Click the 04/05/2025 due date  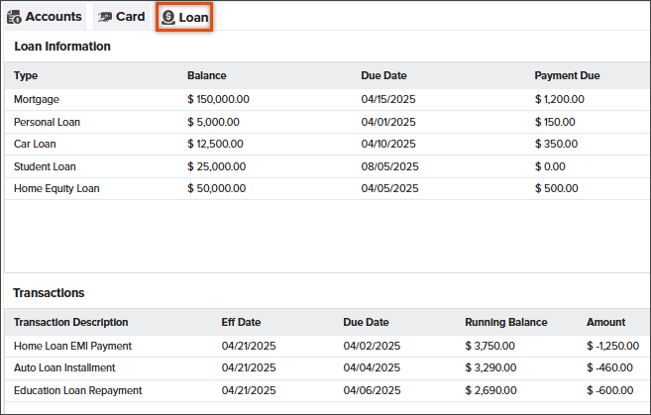coord(389,188)
